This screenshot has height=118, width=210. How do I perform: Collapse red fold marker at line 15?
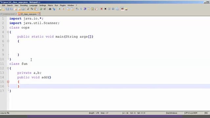coord(8,82)
